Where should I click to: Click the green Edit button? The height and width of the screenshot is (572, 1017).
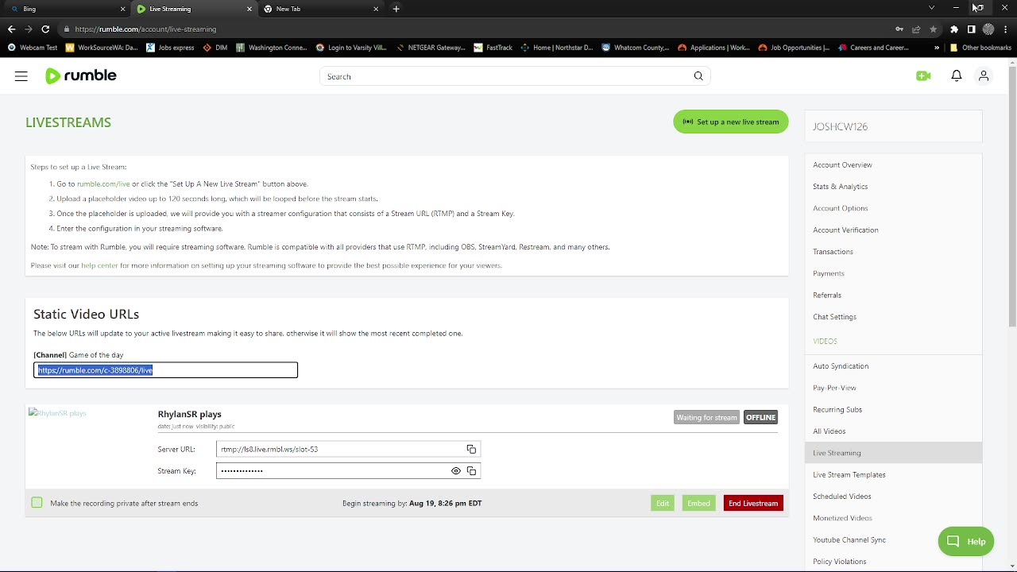click(663, 503)
